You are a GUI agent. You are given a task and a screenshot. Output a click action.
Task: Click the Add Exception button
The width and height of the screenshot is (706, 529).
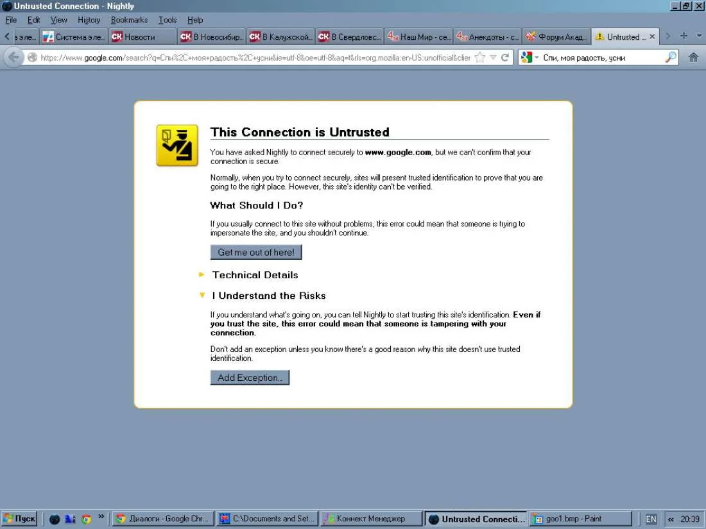pos(250,378)
